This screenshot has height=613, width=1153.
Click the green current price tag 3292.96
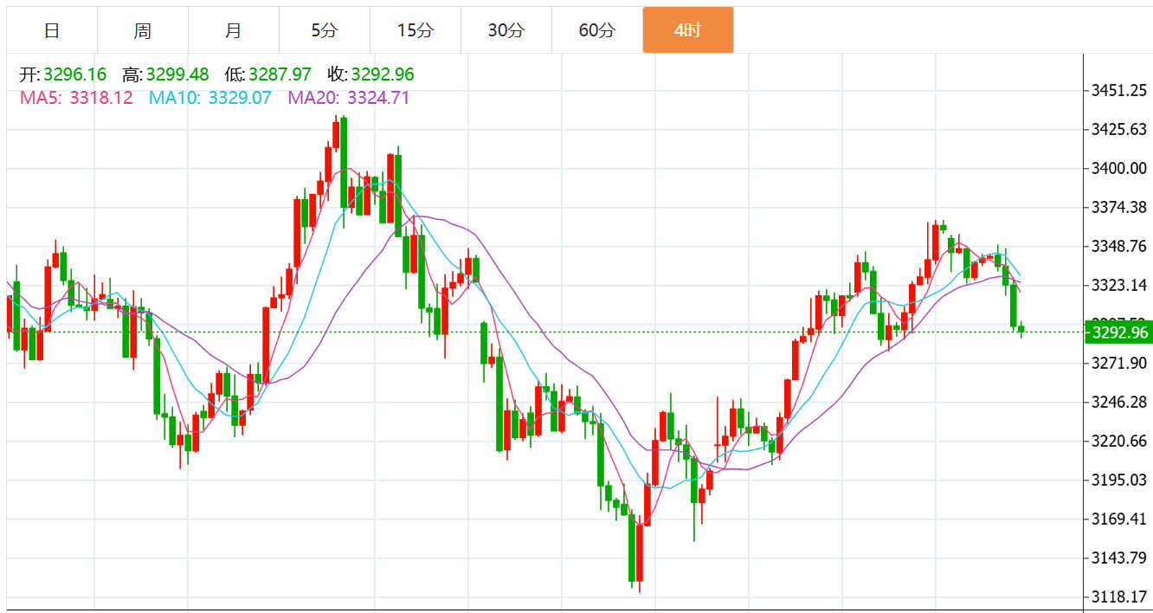click(1118, 332)
